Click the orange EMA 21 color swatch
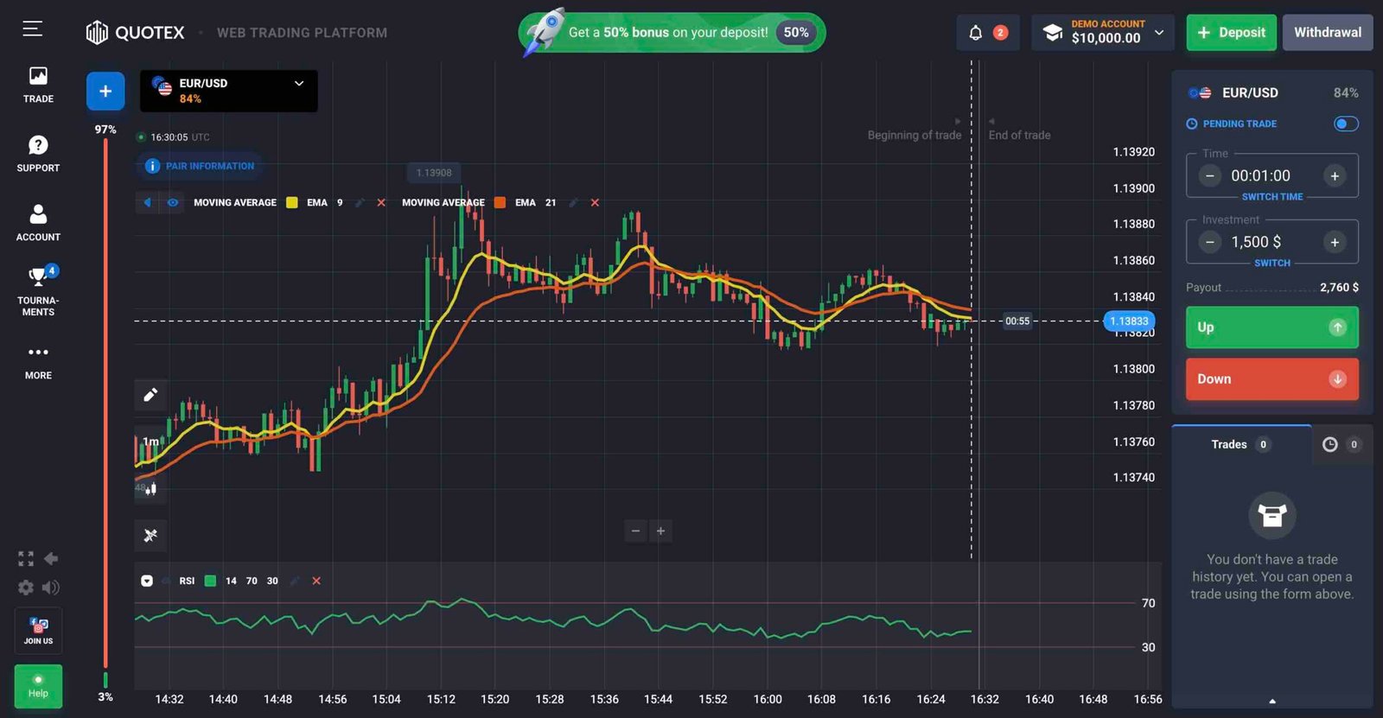This screenshot has width=1383, height=718. click(500, 203)
